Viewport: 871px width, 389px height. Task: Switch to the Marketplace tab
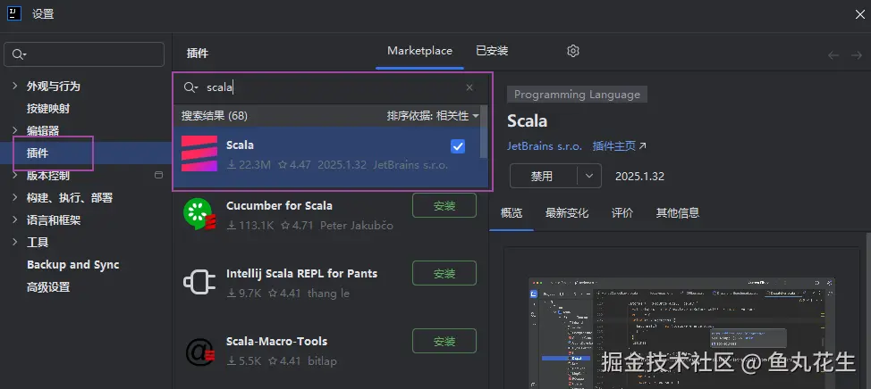(419, 51)
